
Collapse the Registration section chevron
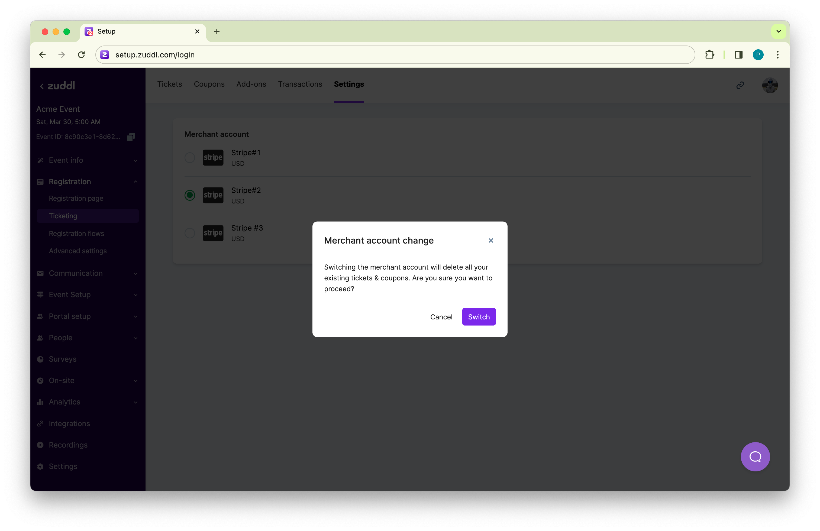[x=135, y=182]
